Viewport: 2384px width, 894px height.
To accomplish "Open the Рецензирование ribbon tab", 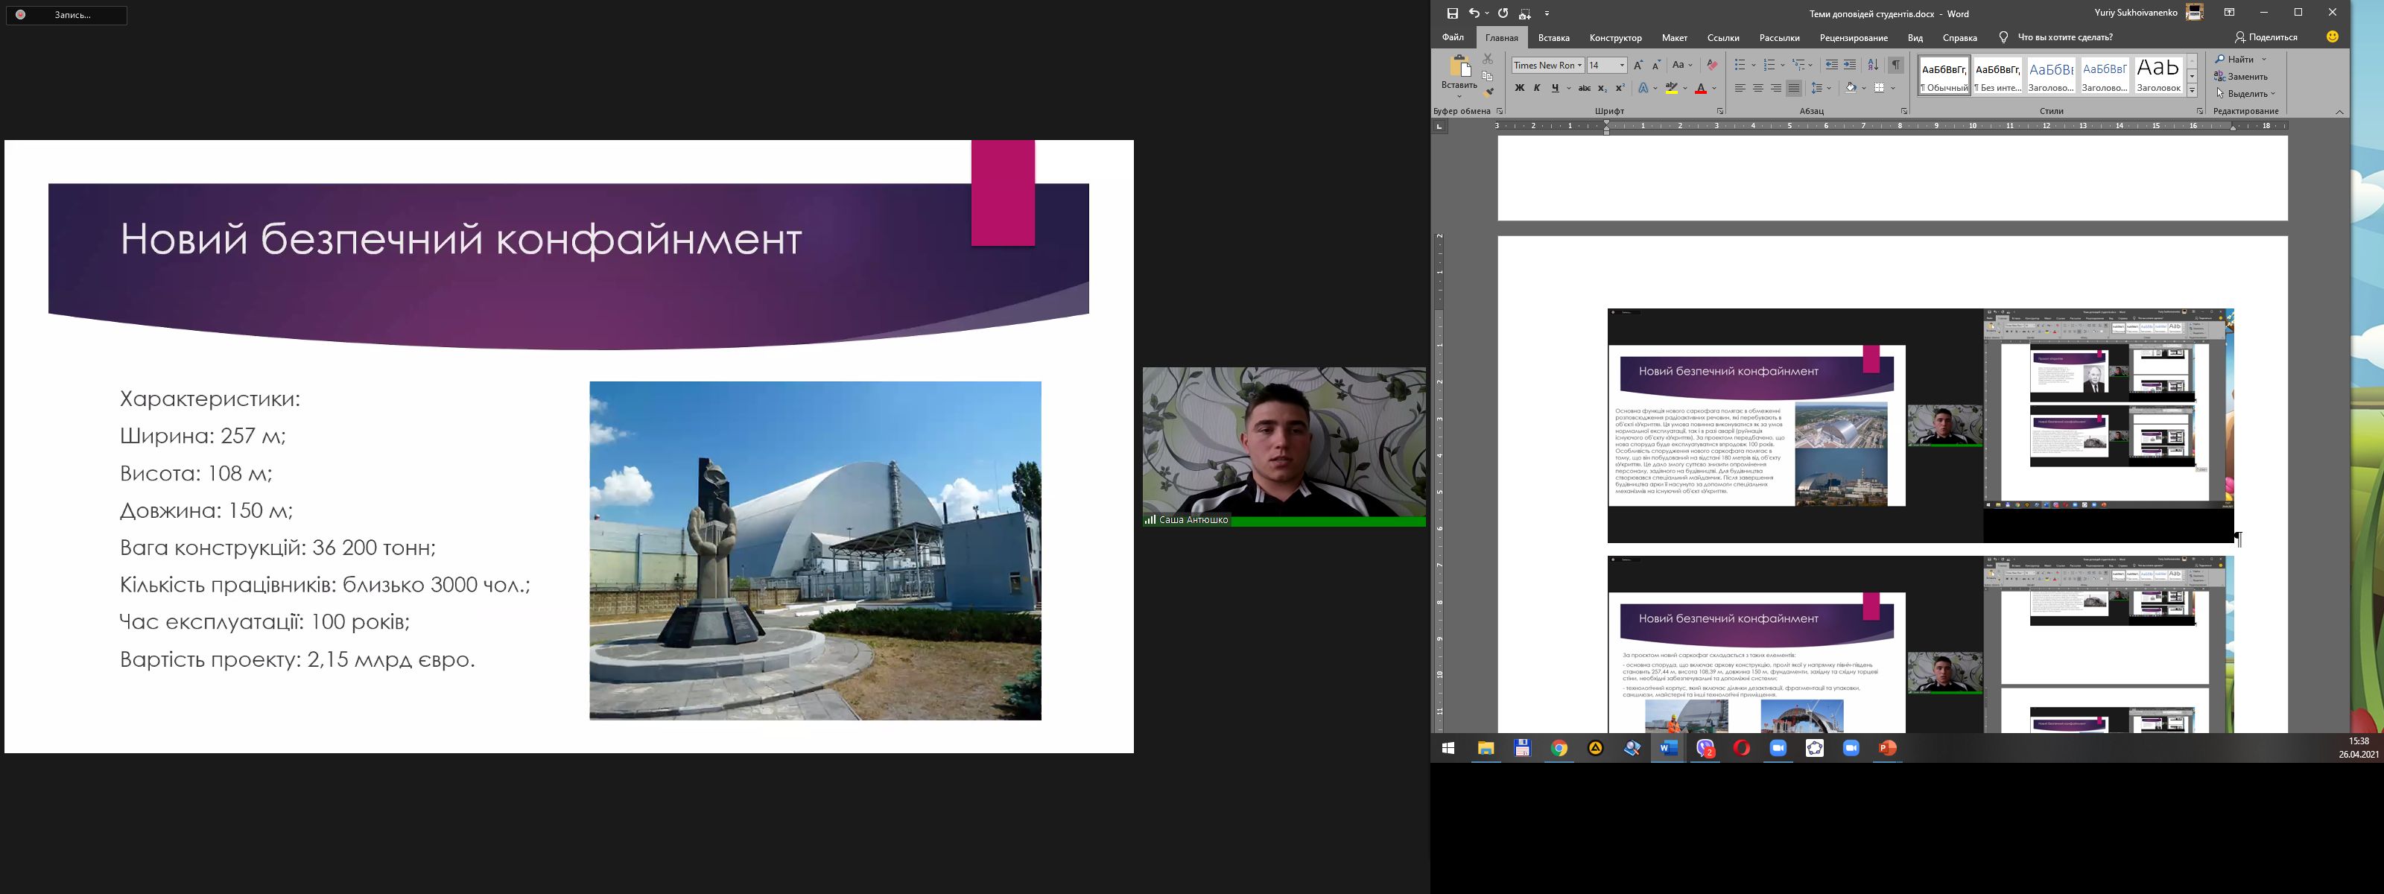I will click(1853, 38).
